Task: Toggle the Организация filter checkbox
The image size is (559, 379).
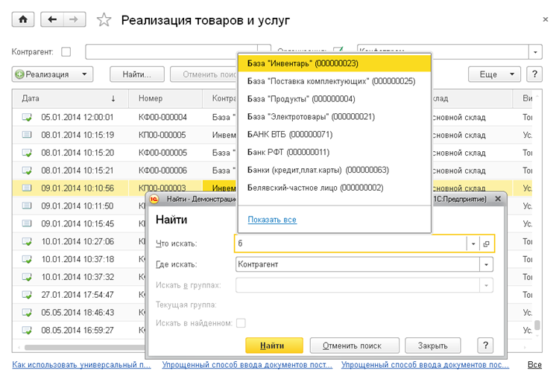Action: [338, 49]
